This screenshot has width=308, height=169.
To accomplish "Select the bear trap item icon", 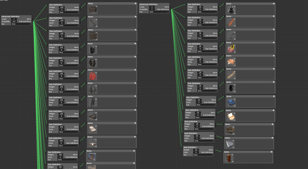I will (93, 116).
